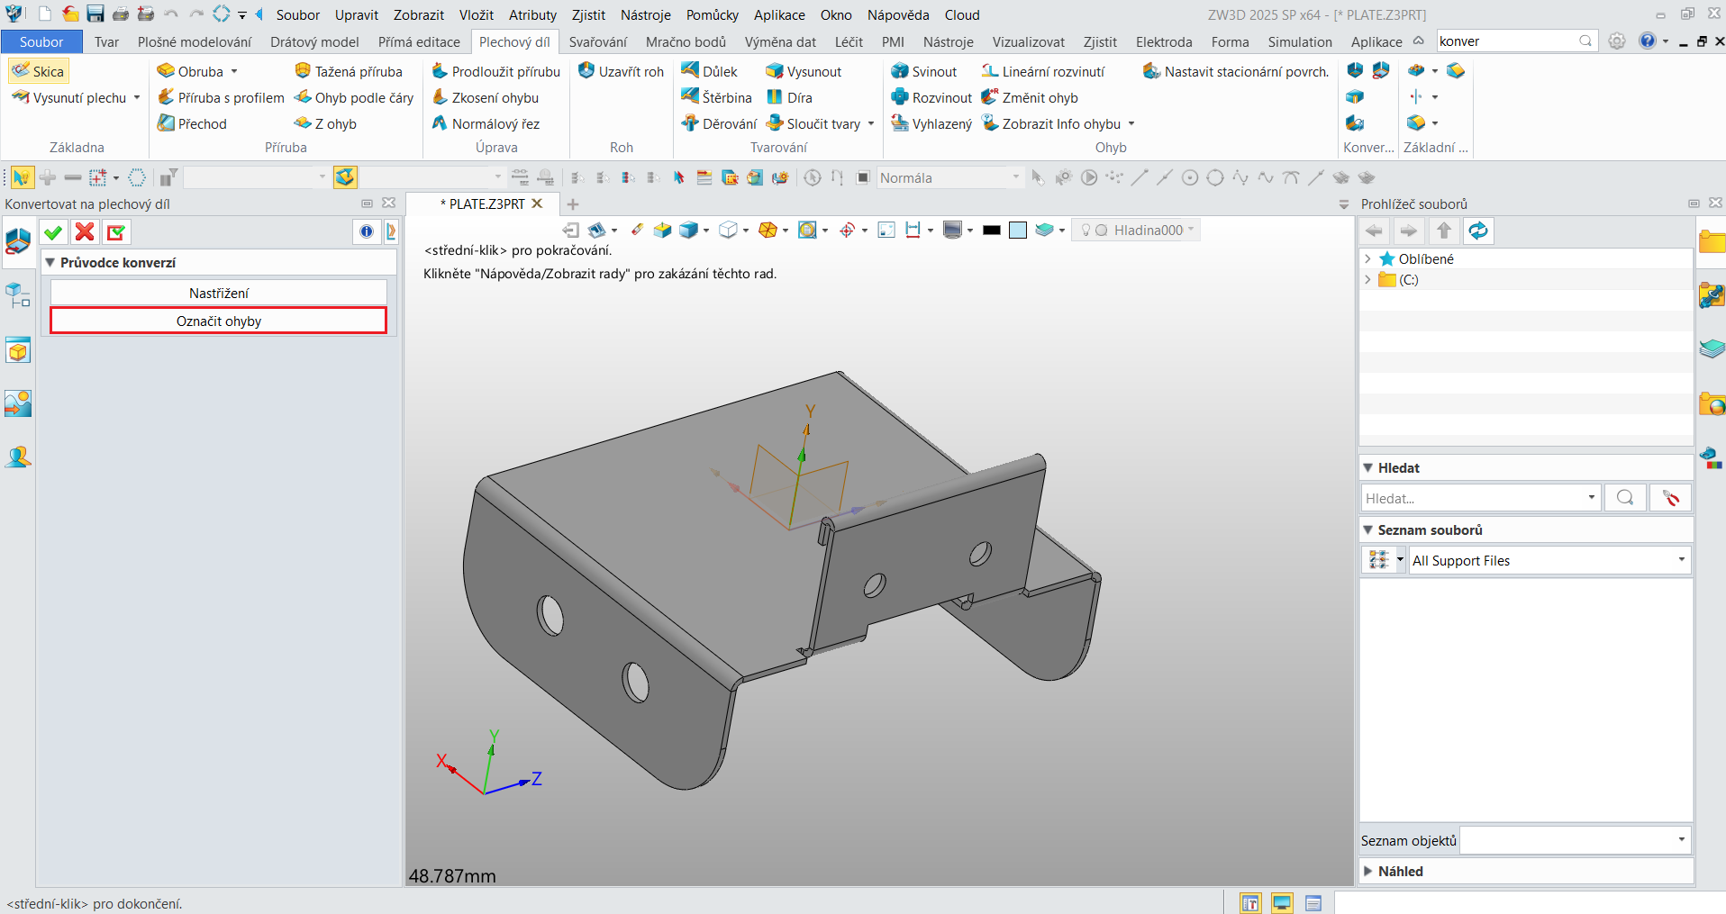Expand the Sloučit tvary dropdown arrow
Screen dimensions: 1726x914
tap(871, 123)
